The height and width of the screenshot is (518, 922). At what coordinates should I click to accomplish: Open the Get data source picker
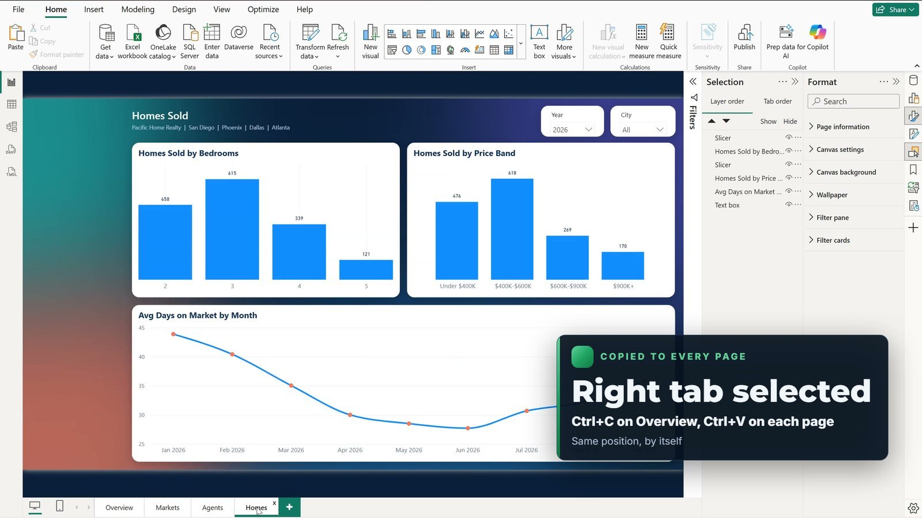[105, 41]
